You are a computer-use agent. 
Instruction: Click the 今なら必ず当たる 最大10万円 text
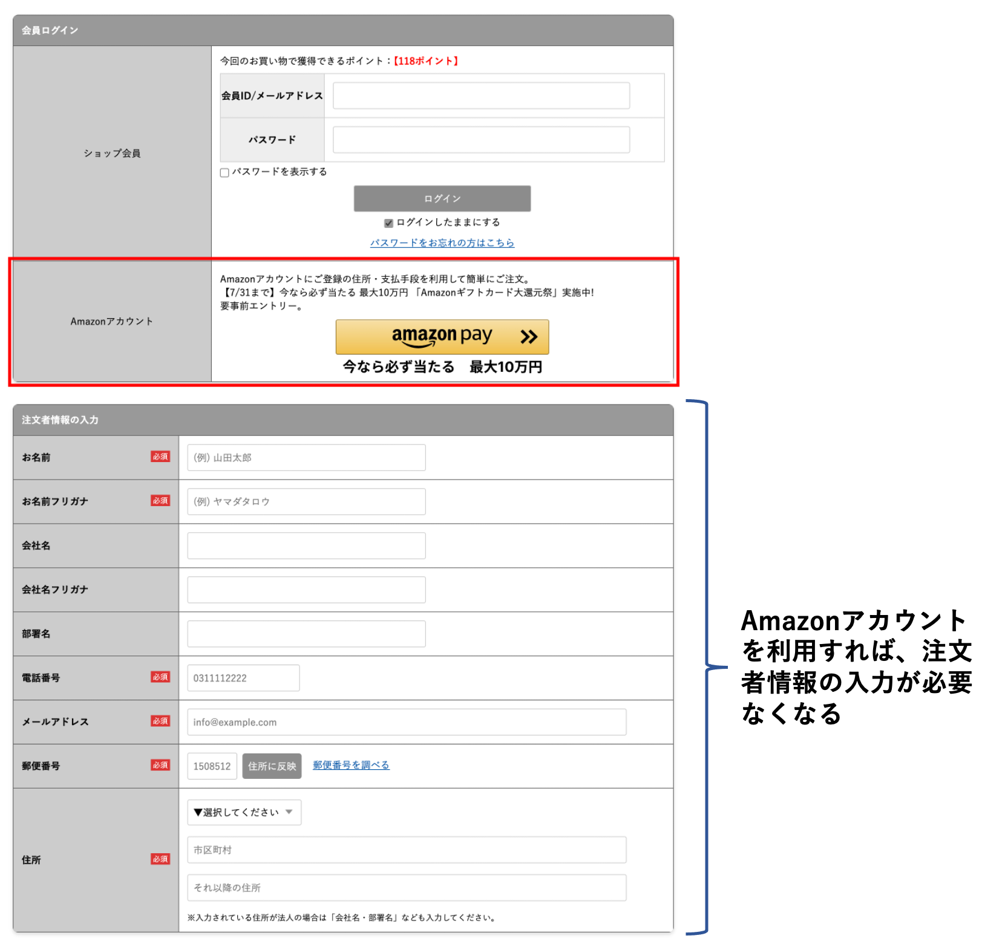coord(442,366)
